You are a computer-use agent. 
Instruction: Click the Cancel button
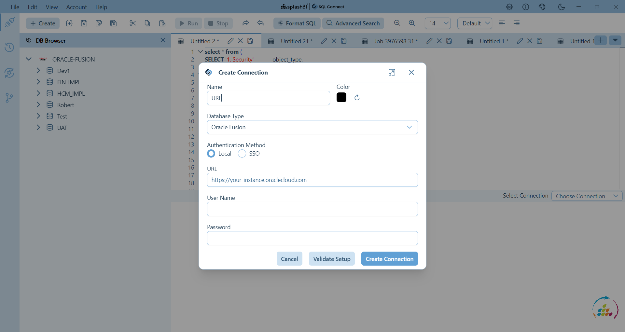[x=289, y=259]
